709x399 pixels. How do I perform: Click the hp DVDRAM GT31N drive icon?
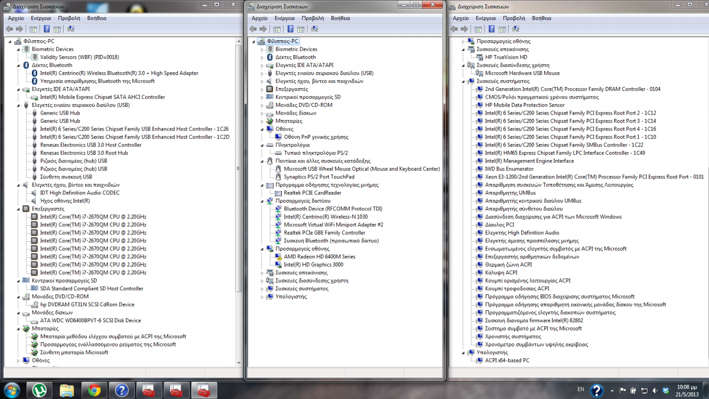pyautogui.click(x=35, y=304)
